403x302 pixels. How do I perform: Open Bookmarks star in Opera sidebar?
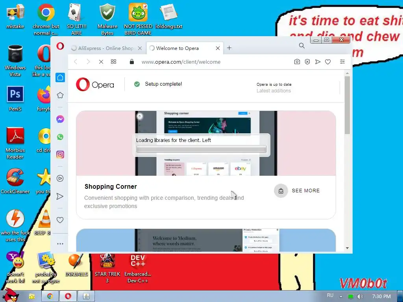point(60,95)
